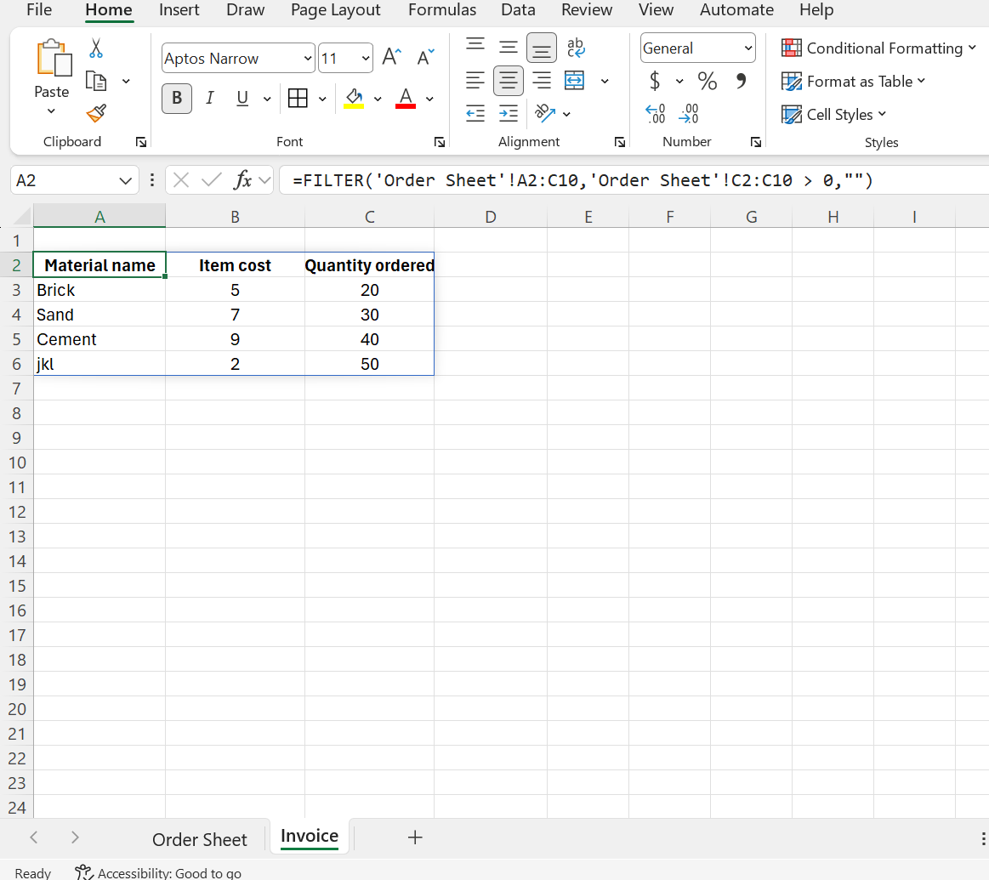Switch to the Data tab

pos(519,10)
